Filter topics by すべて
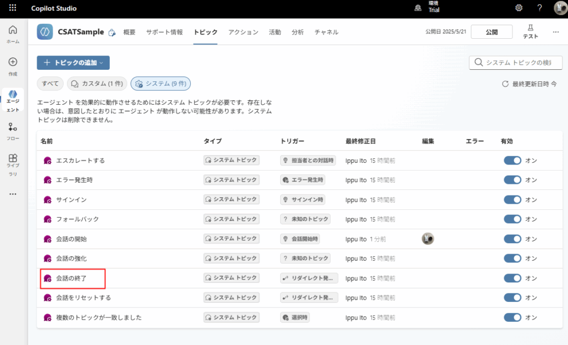Viewport: 568px width, 345px height. [50, 84]
